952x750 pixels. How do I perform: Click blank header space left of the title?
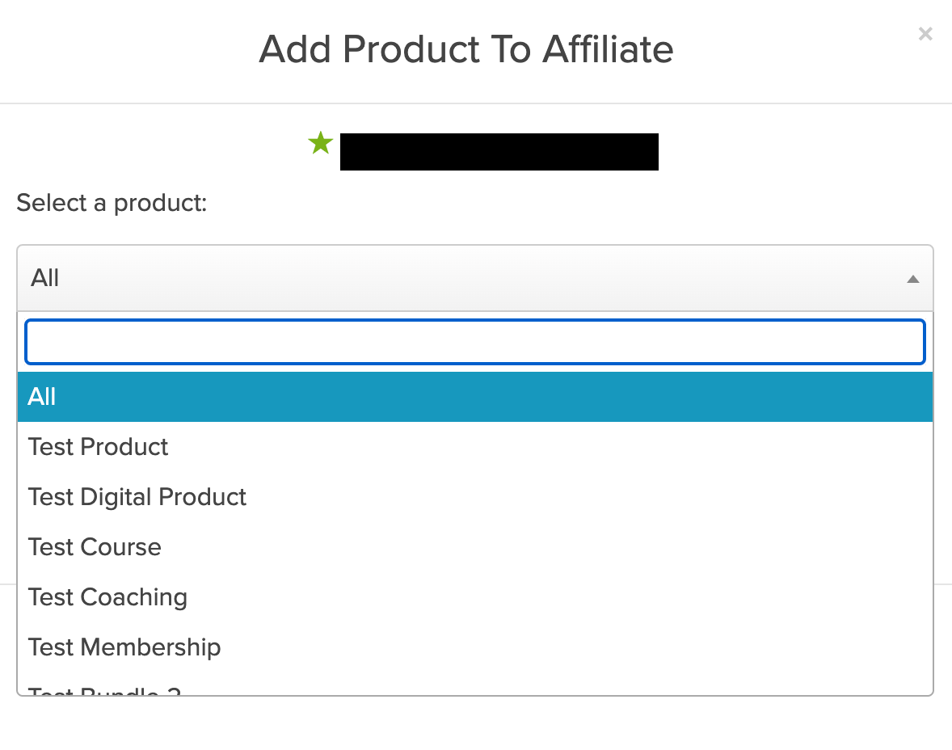coord(121,49)
